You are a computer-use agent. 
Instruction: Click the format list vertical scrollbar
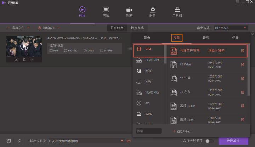click(165, 54)
